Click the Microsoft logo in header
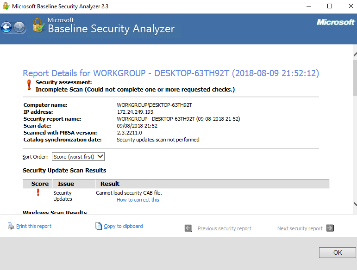 pos(336,22)
